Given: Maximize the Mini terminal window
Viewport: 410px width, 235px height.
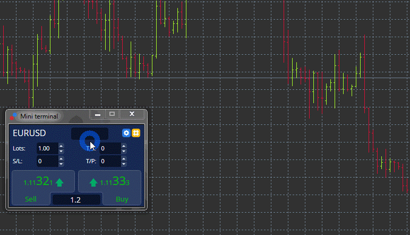Looking at the screenshot, I should 112,114.
